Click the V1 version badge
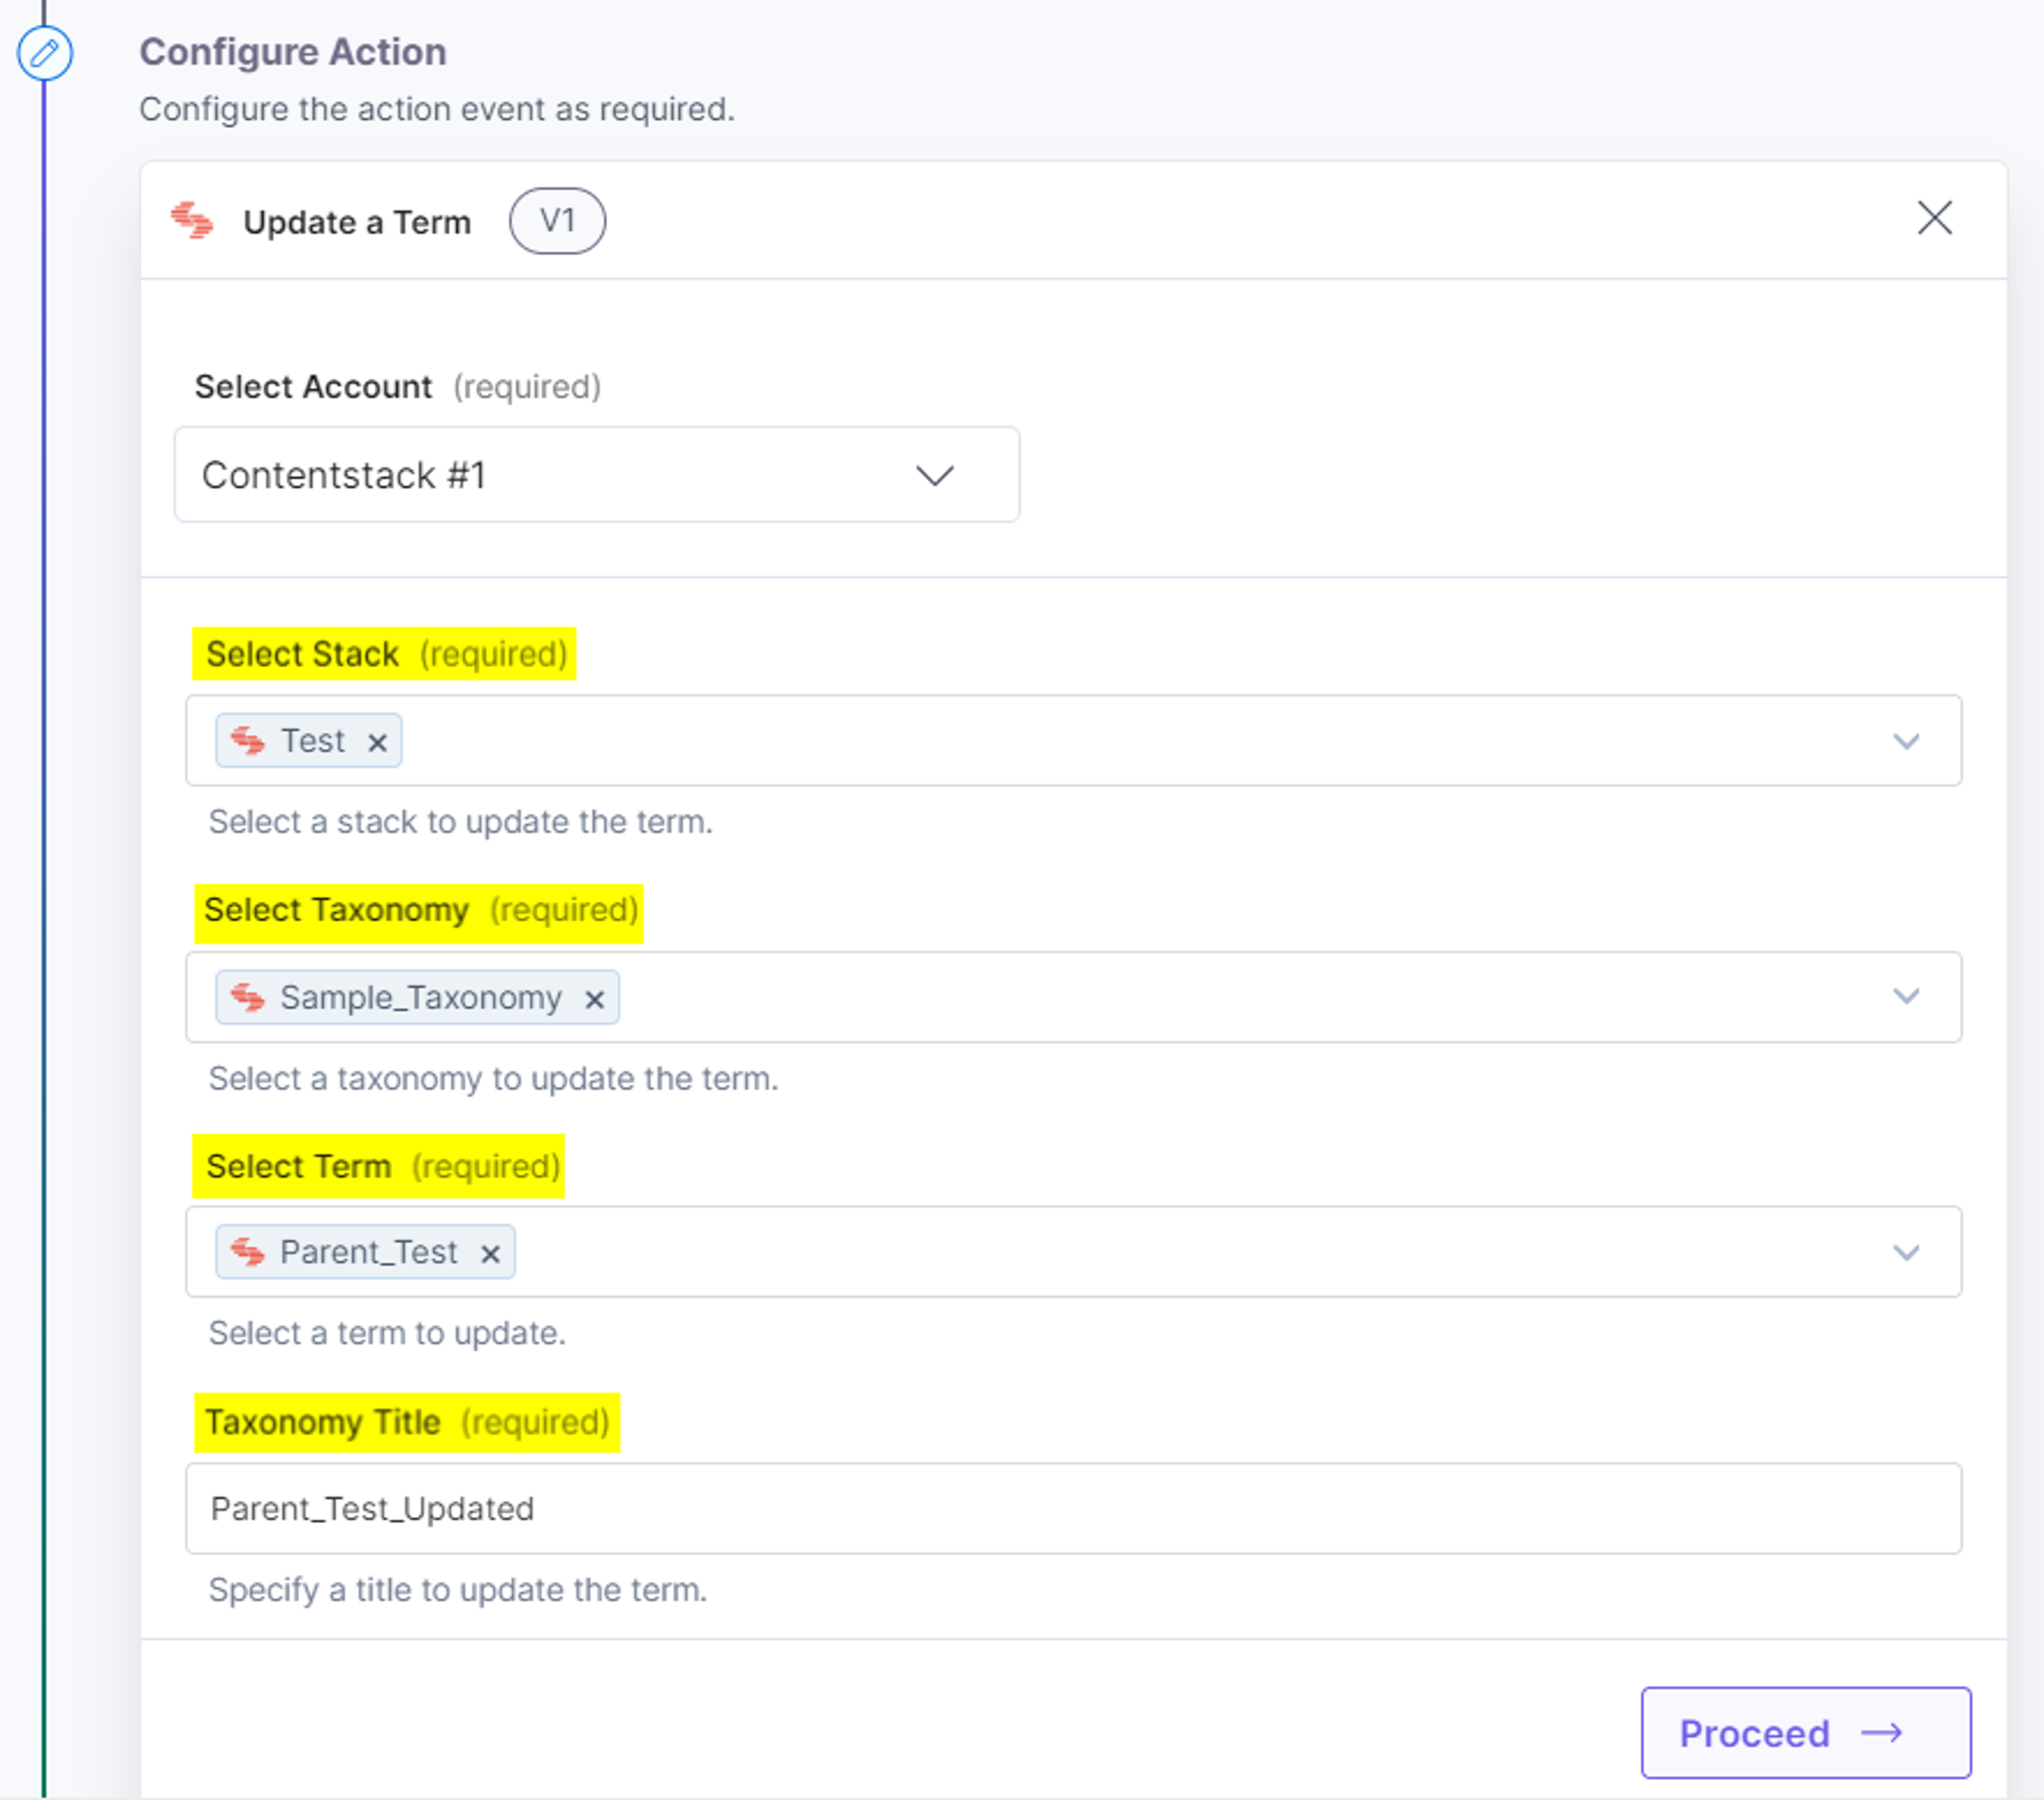 (557, 221)
